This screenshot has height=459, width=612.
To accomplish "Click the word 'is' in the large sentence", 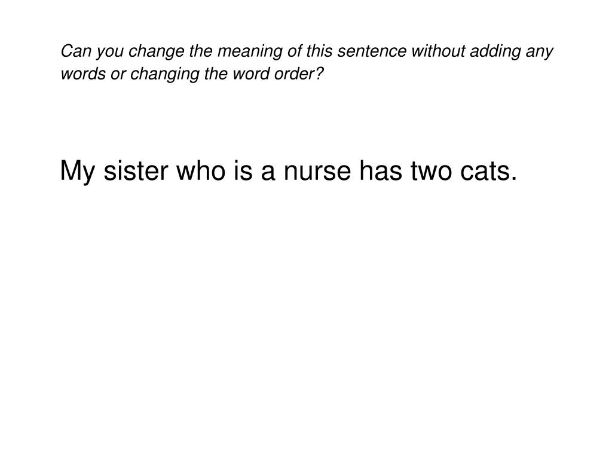I will click(243, 171).
